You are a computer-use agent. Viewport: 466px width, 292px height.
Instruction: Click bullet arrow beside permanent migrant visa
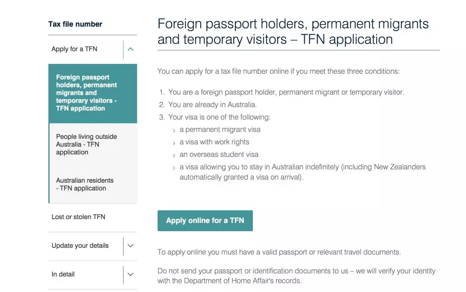pyautogui.click(x=174, y=130)
